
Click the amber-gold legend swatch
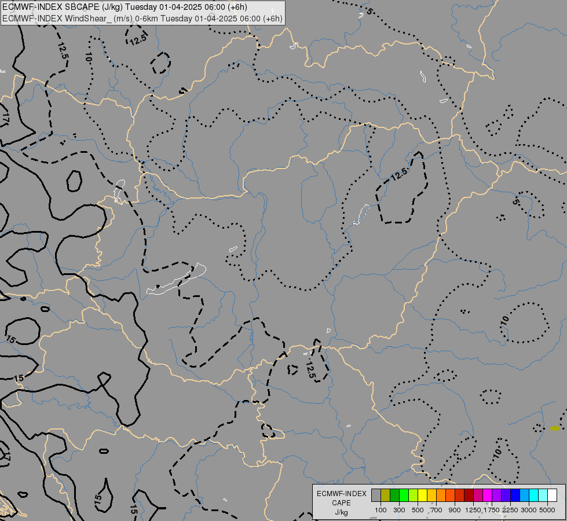pos(431,496)
